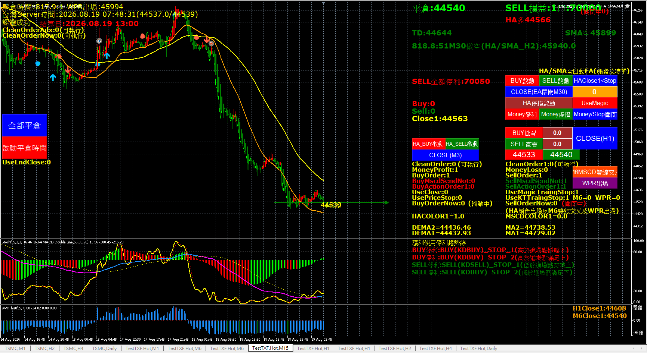The height and width of the screenshot is (353, 647).
Task: Click the CLOSE(M3) button
Action: pos(445,155)
